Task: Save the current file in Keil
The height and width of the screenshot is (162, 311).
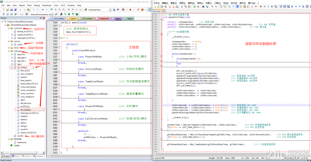Action: pos(11,10)
